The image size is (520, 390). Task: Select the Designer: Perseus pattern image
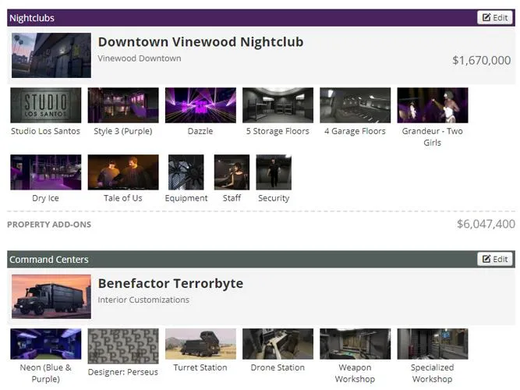(x=123, y=346)
